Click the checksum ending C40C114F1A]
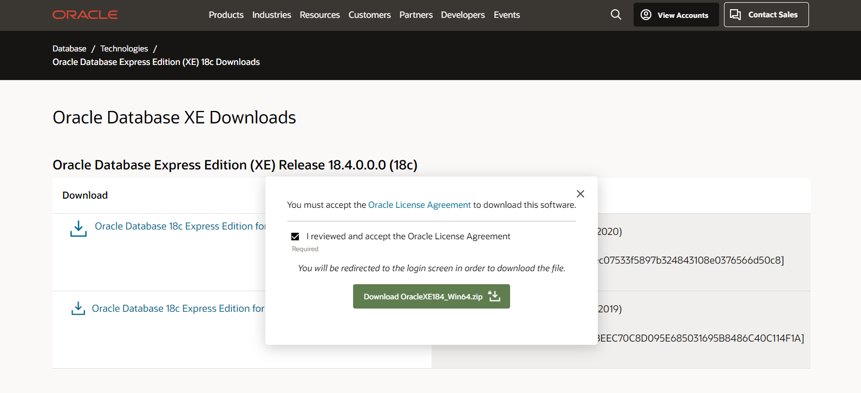The width and height of the screenshot is (861, 393). (x=701, y=338)
